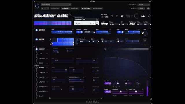Open the Duration dropdown
Viewport: 185px width, 104px height.
point(147,24)
